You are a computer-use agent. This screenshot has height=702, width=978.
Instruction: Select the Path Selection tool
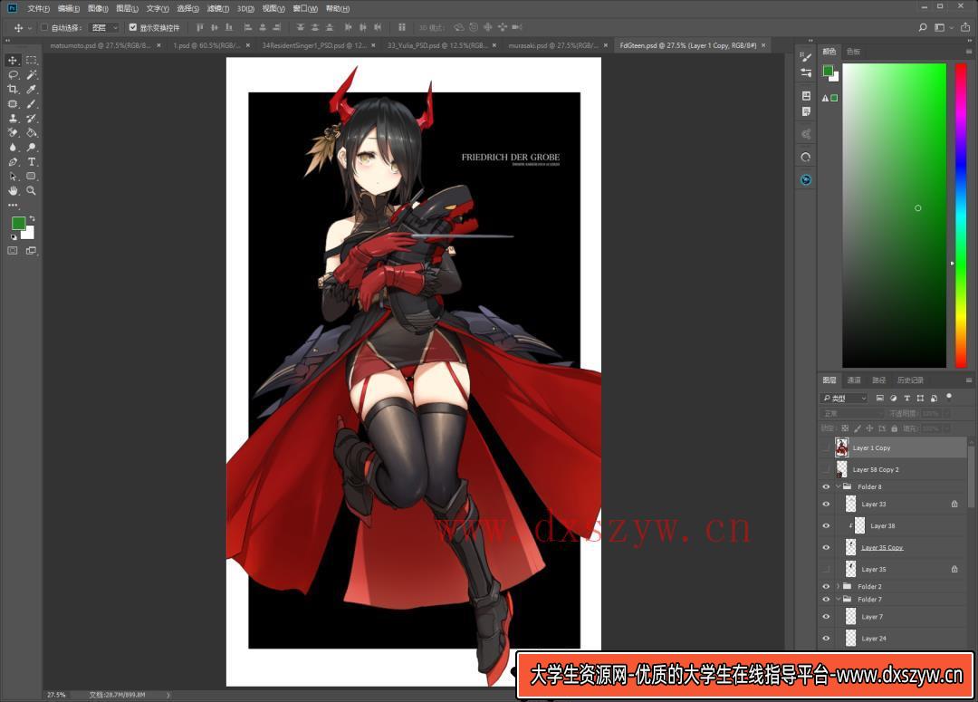13,176
